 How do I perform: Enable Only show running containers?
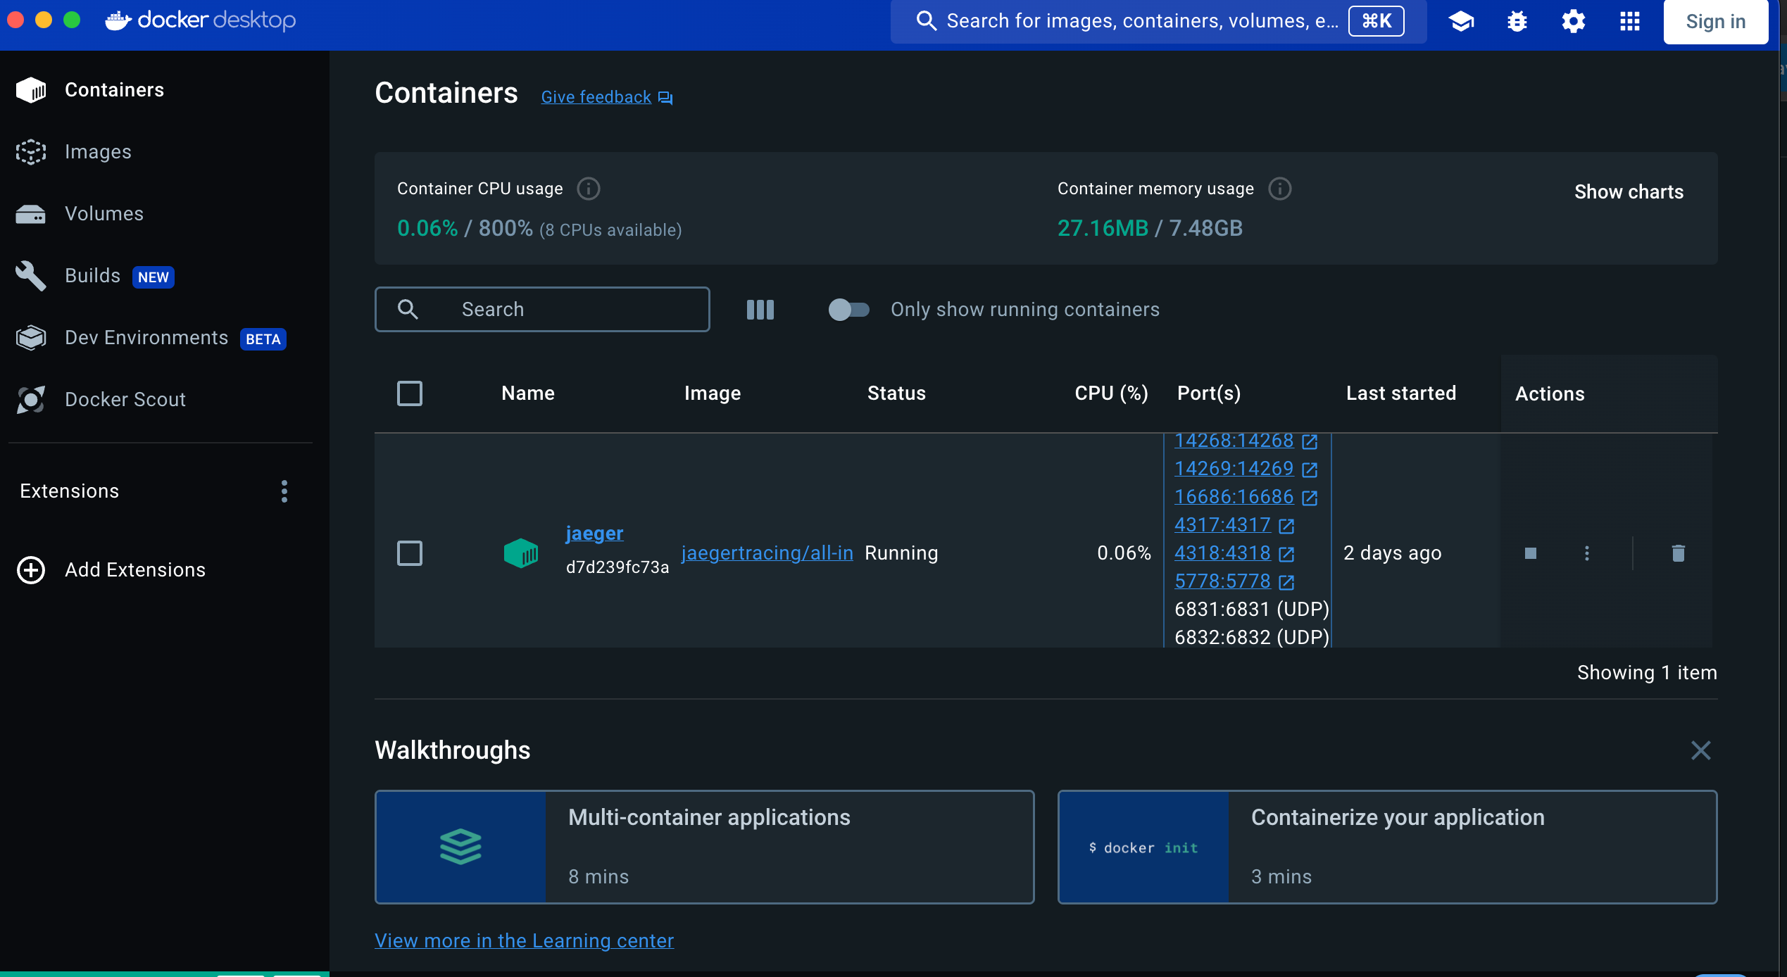click(848, 310)
